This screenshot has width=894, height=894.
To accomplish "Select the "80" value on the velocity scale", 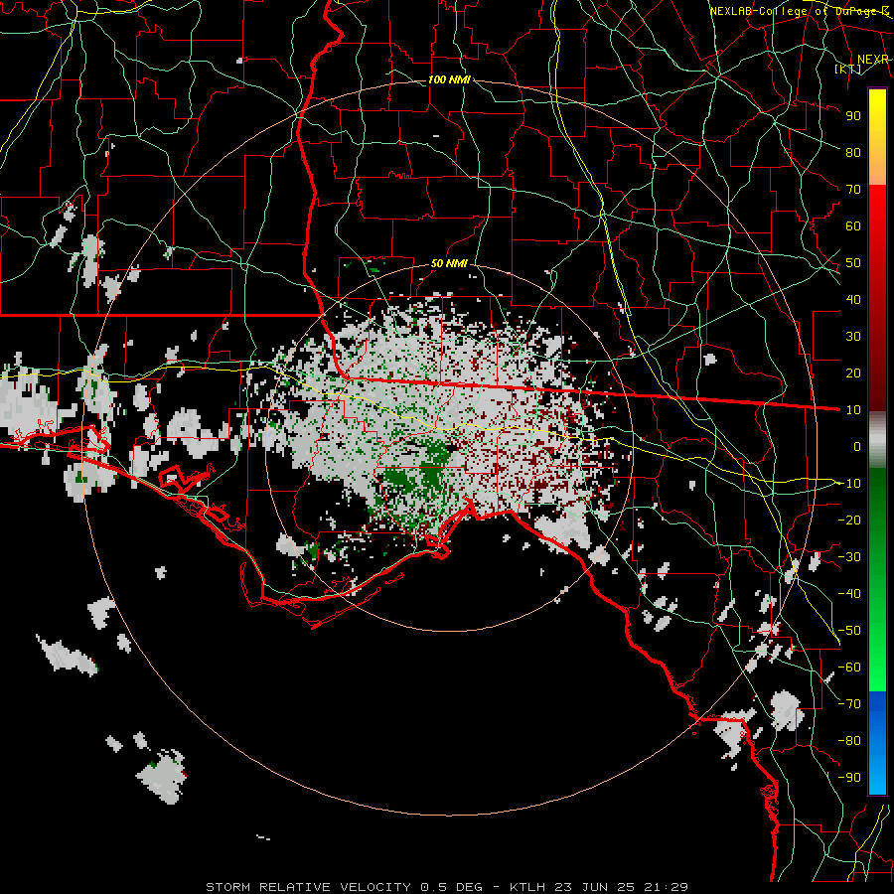I will tap(853, 152).
